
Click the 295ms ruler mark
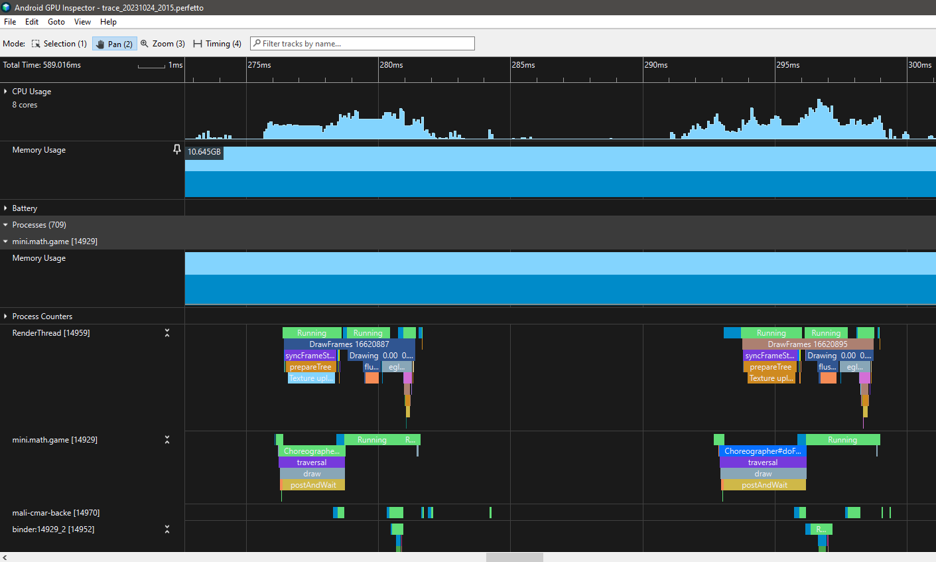pyautogui.click(x=788, y=65)
